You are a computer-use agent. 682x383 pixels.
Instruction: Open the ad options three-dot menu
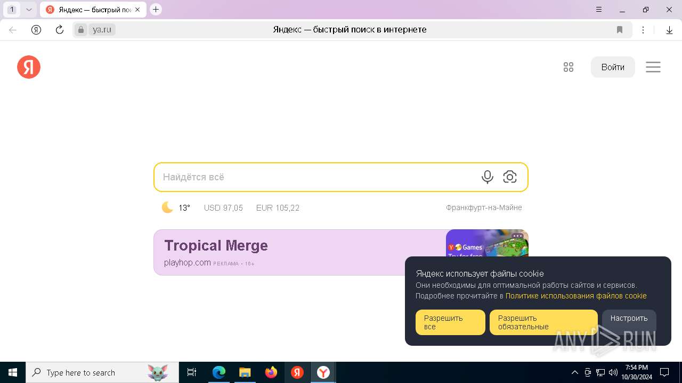click(517, 236)
